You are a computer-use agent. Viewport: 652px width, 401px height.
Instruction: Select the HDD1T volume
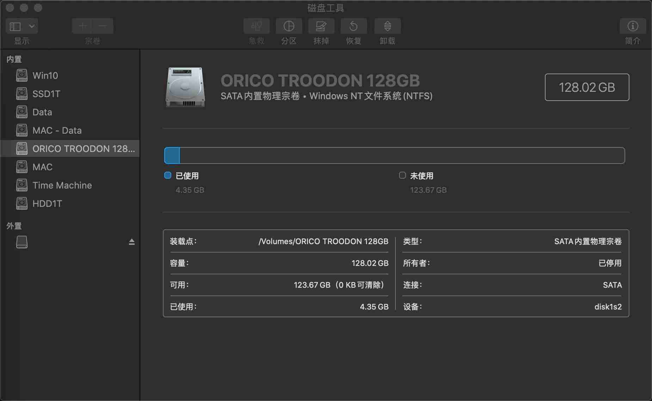(70, 204)
